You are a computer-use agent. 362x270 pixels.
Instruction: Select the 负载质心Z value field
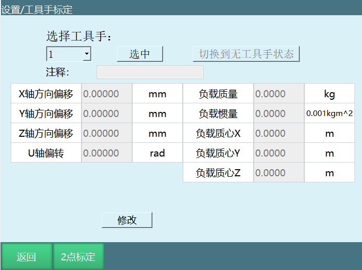[x=278, y=173]
